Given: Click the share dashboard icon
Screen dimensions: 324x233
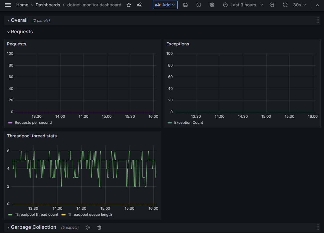Looking at the screenshot, I should point(139,5).
